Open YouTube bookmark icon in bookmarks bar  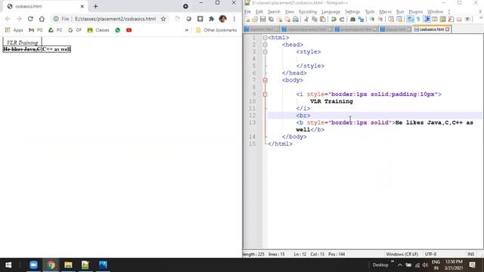[x=129, y=30]
